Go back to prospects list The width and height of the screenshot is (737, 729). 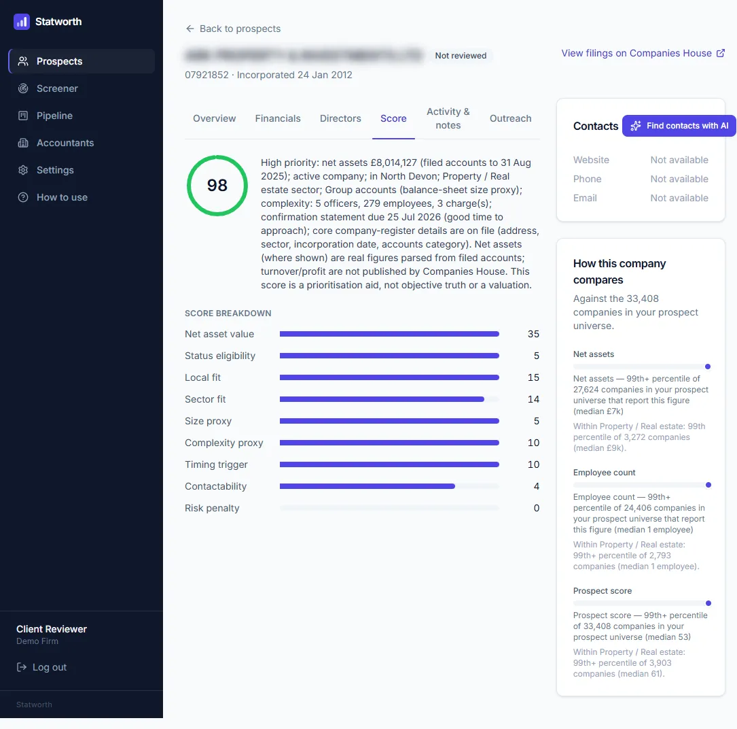pyautogui.click(x=233, y=29)
